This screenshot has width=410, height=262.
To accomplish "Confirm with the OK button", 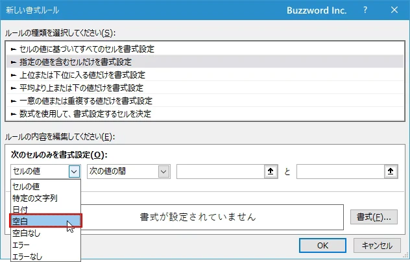I will 322,246.
